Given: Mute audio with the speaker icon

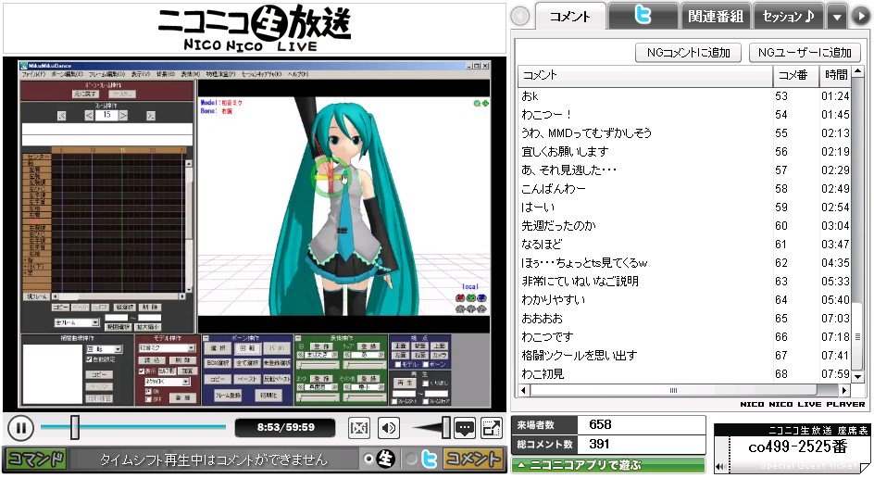Looking at the screenshot, I should click(x=389, y=428).
